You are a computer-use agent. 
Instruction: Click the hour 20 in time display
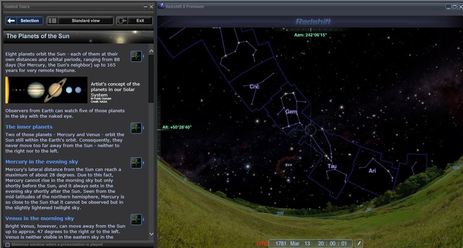(x=321, y=244)
